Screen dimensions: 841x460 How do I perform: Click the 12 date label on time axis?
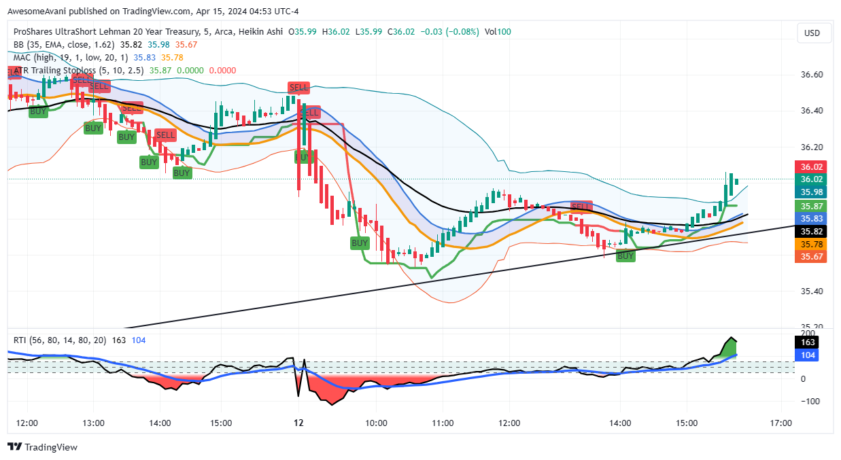pyautogui.click(x=298, y=423)
